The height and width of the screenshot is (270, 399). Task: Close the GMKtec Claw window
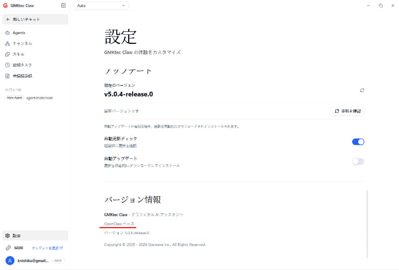[393, 5]
